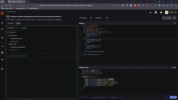Open the Chat Discord sidebar icon

(x=2, y=52)
